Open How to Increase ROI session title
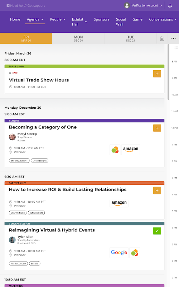179x287 pixels. [x=68, y=189]
